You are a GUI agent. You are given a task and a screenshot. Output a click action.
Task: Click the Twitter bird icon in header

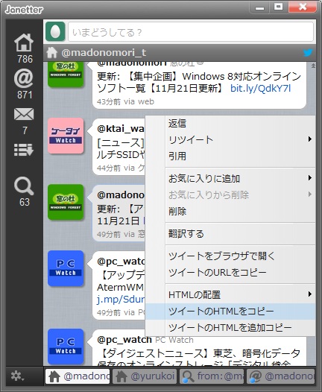308,53
